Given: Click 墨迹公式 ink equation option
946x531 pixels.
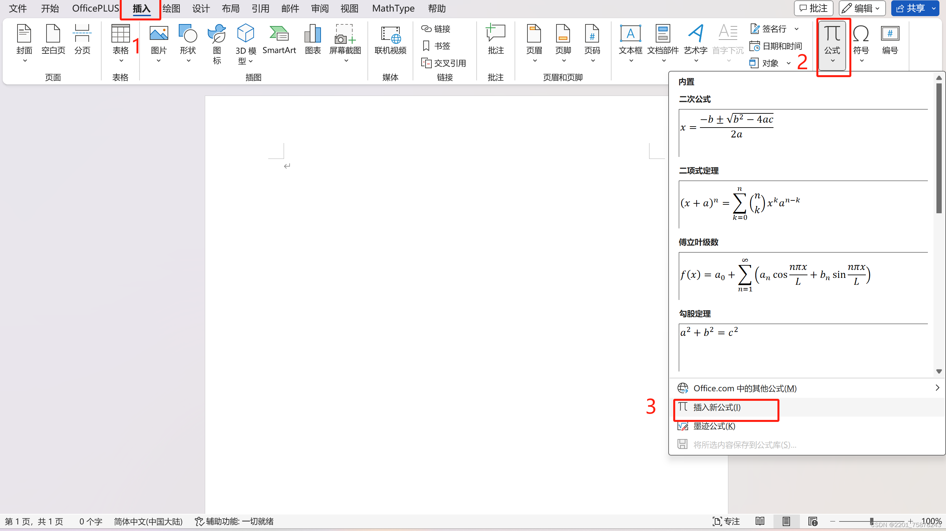Looking at the screenshot, I should (714, 426).
